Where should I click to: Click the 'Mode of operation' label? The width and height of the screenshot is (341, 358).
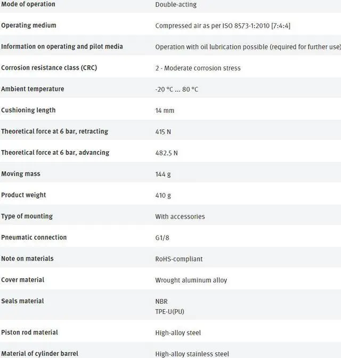(x=28, y=4)
